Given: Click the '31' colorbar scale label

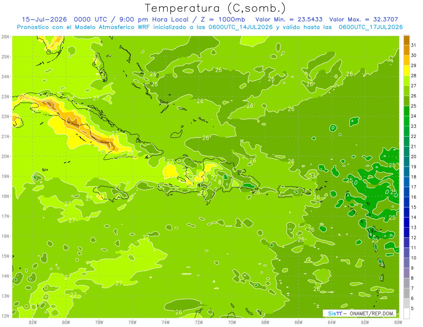Looking at the screenshot, I should (x=413, y=45).
